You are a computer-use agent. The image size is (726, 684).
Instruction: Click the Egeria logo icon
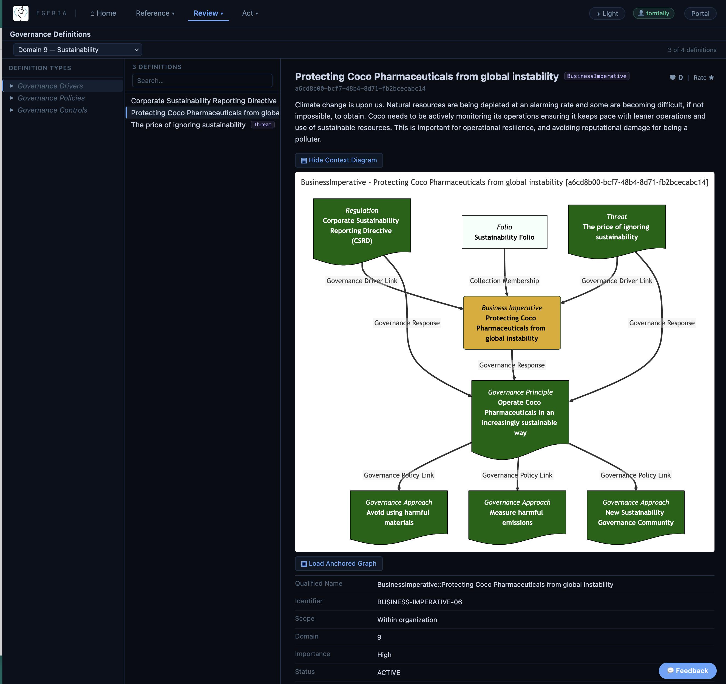pos(21,13)
